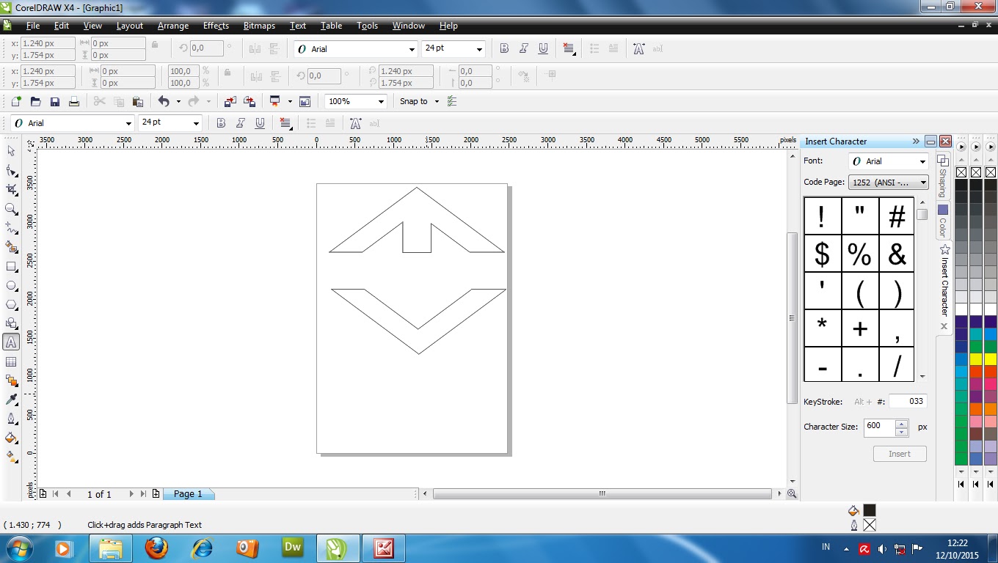This screenshot has width=998, height=563.
Task: Click the Import icon in the toolbar
Action: 230,101
